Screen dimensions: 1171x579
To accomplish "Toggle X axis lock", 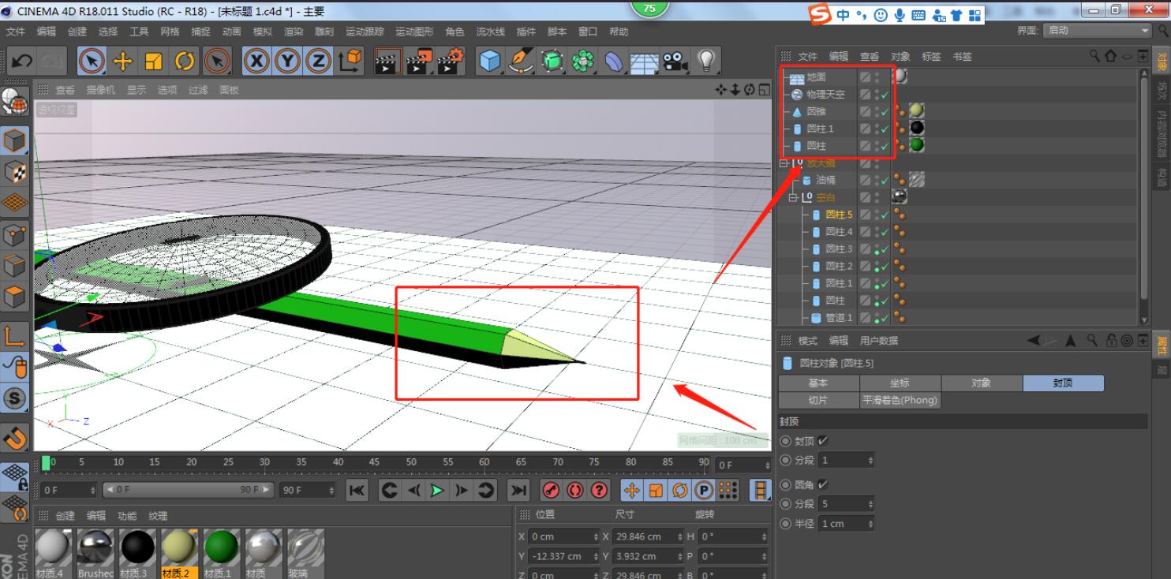I will tap(256, 61).
